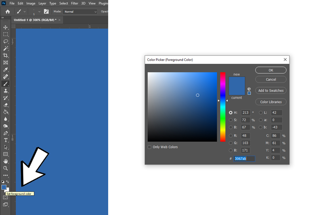323x215 pixels.
Task: Open Color Libraries
Action: pyautogui.click(x=271, y=102)
